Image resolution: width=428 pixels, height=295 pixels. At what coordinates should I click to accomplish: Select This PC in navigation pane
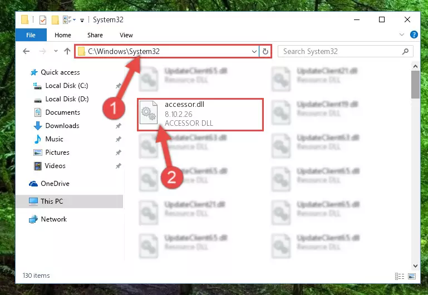coord(70,201)
